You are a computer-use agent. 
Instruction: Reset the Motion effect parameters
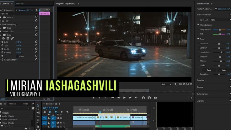click(x=36, y=17)
